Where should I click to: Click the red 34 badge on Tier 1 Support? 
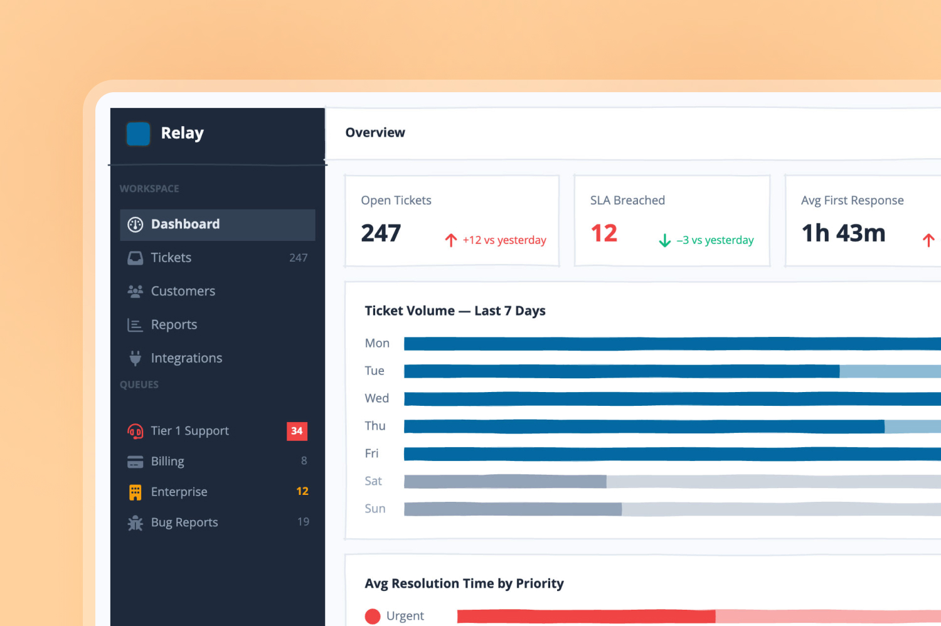[x=297, y=431]
